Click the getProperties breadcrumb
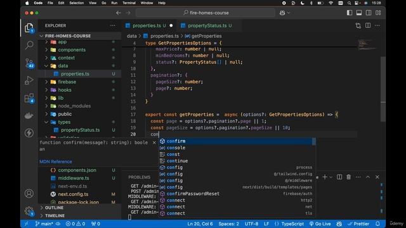 pos(204,36)
